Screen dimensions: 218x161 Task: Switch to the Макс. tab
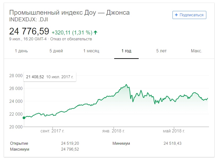(x=196, y=51)
